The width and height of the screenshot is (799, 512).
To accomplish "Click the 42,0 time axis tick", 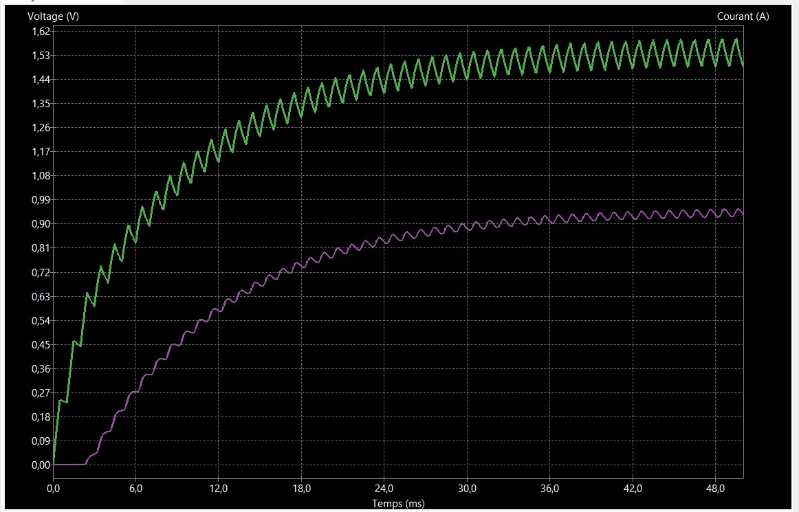I will [x=633, y=489].
